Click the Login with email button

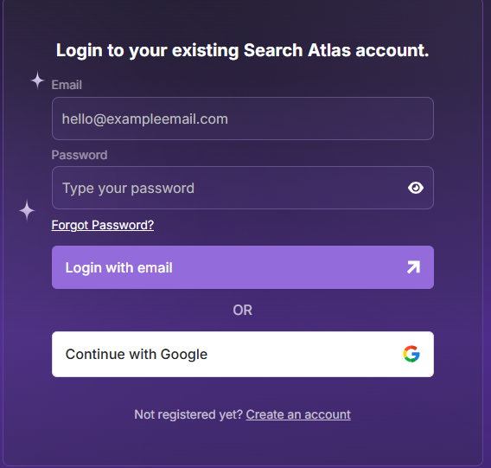pos(243,267)
